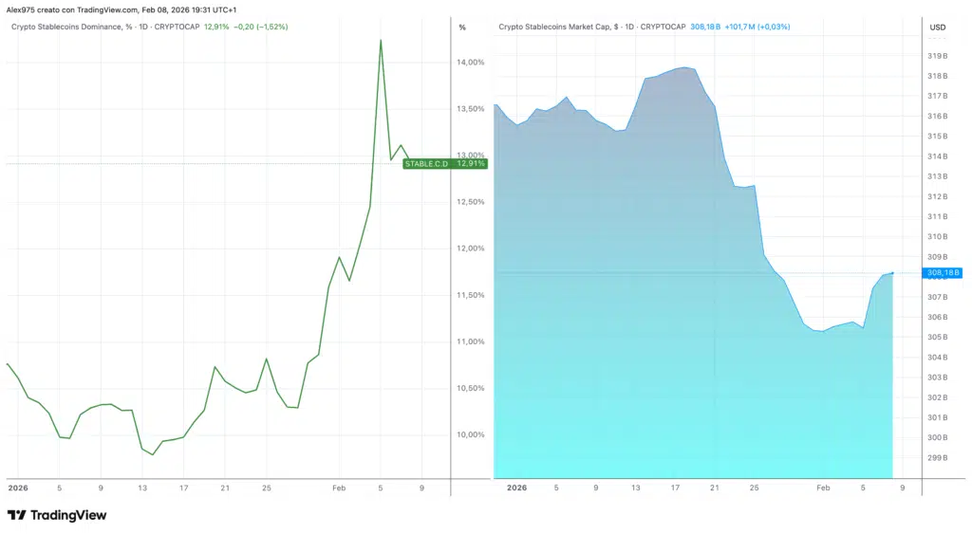Click 2026 on the dominance chart time axis

point(18,488)
